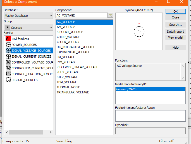191x144 pixels.
Task: Select LVM_VOLTAGE component
Action: 66,62
